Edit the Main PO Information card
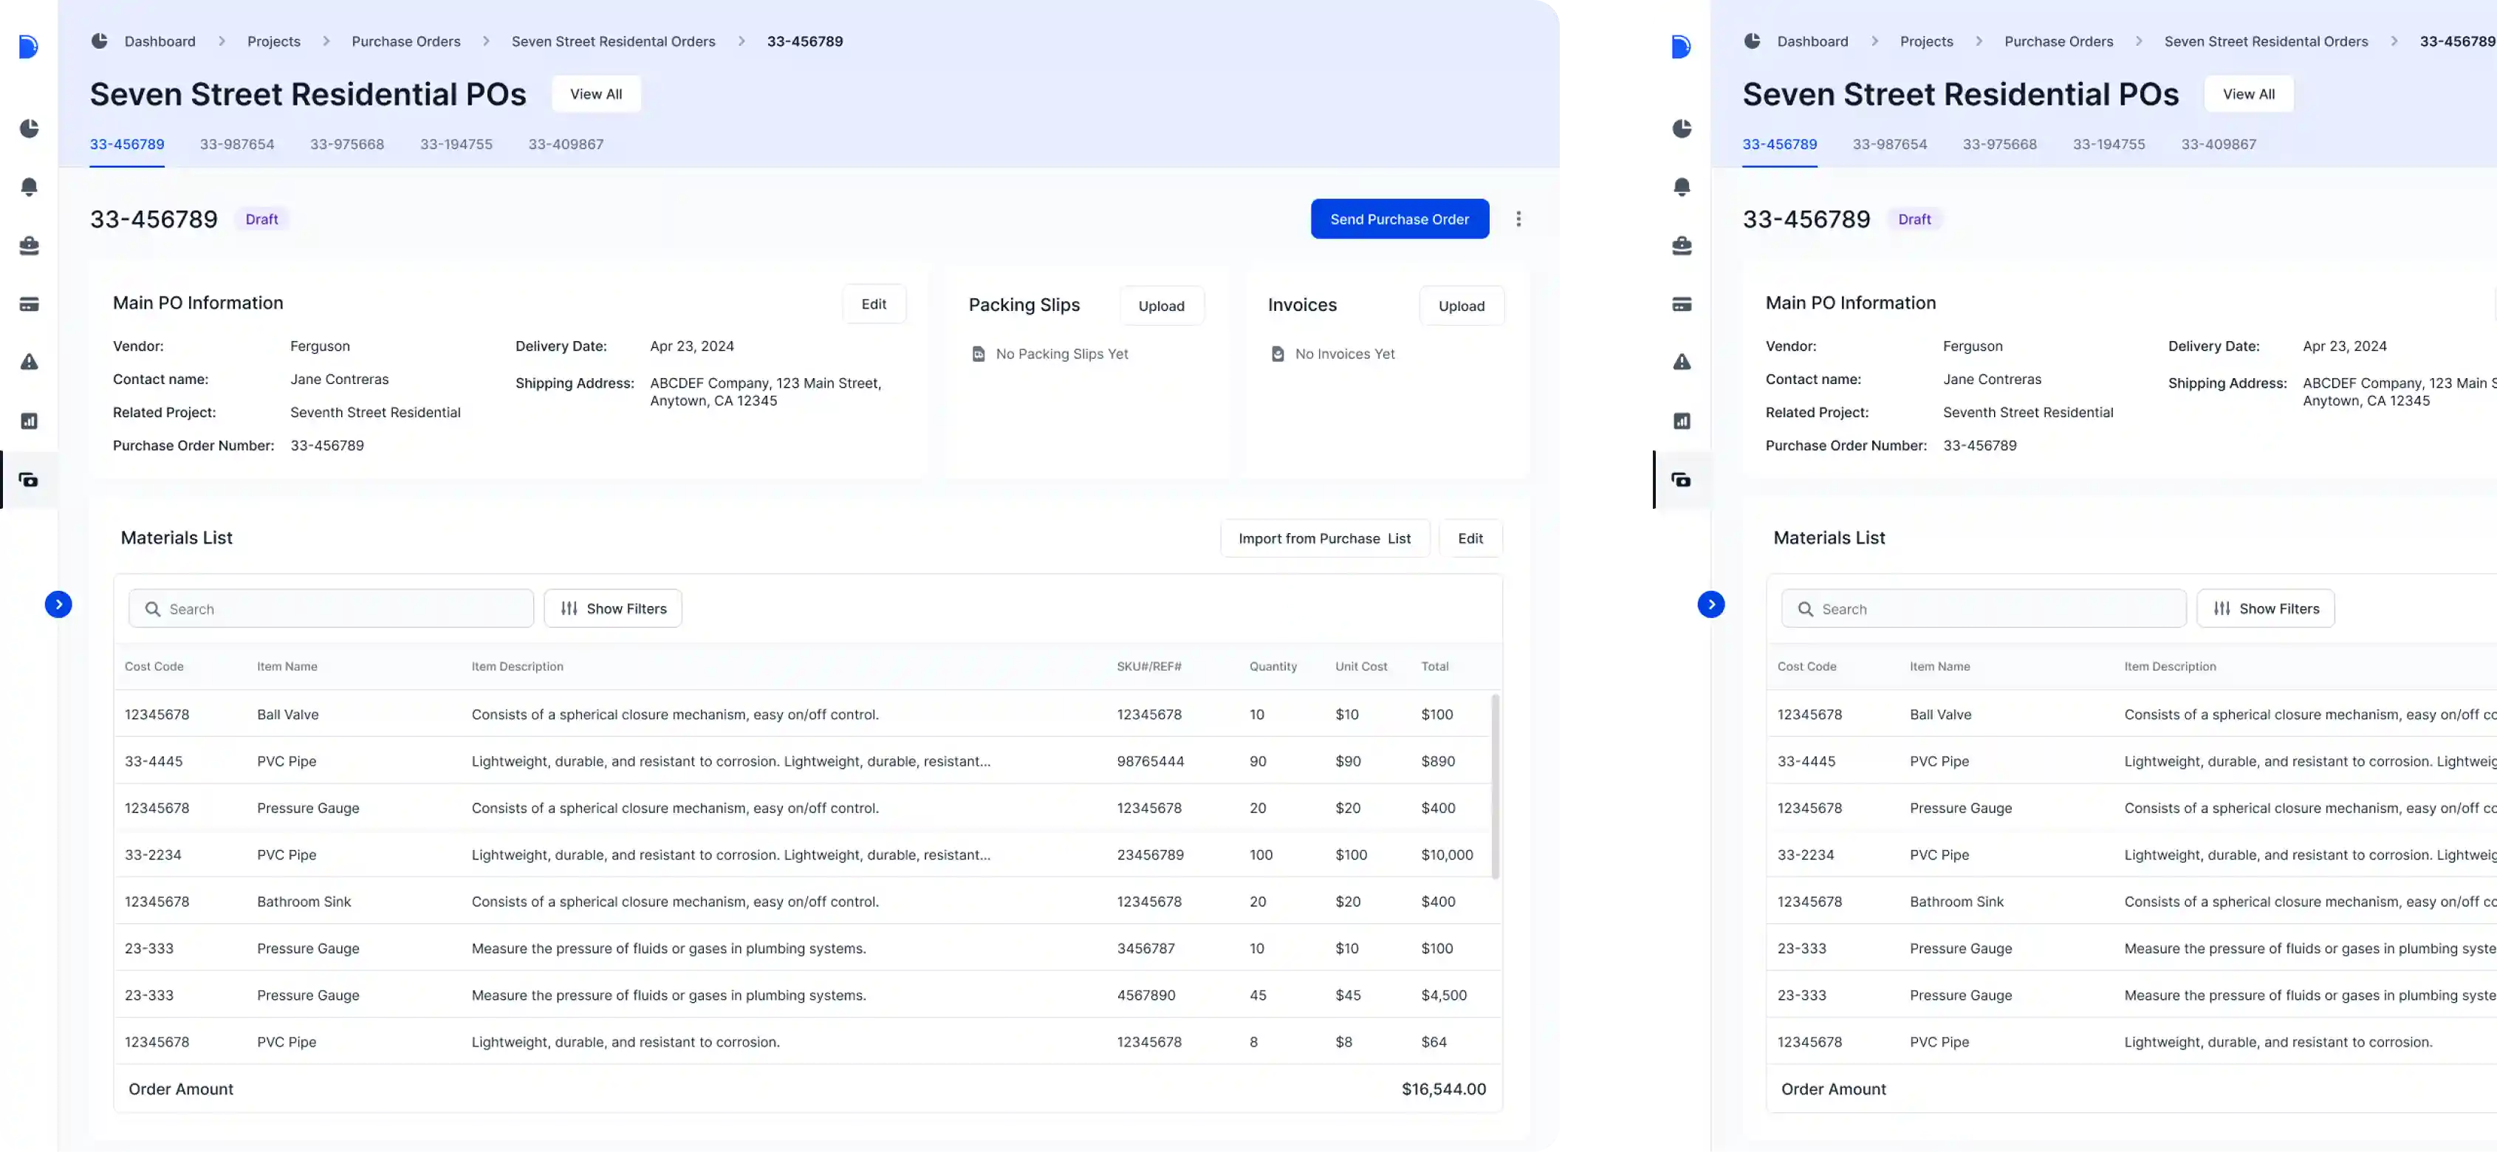This screenshot has height=1152, width=2497. click(874, 304)
